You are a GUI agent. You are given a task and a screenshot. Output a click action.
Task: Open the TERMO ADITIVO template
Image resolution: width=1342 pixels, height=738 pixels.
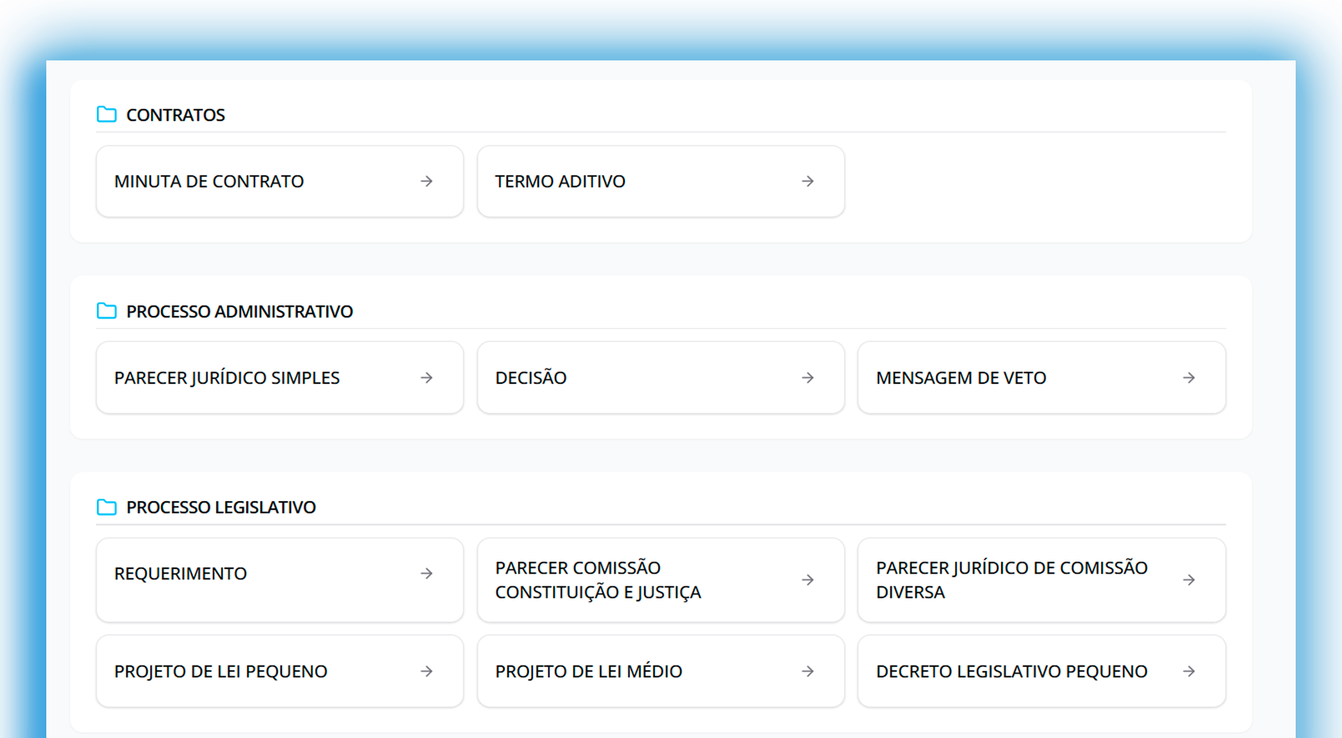(x=660, y=181)
